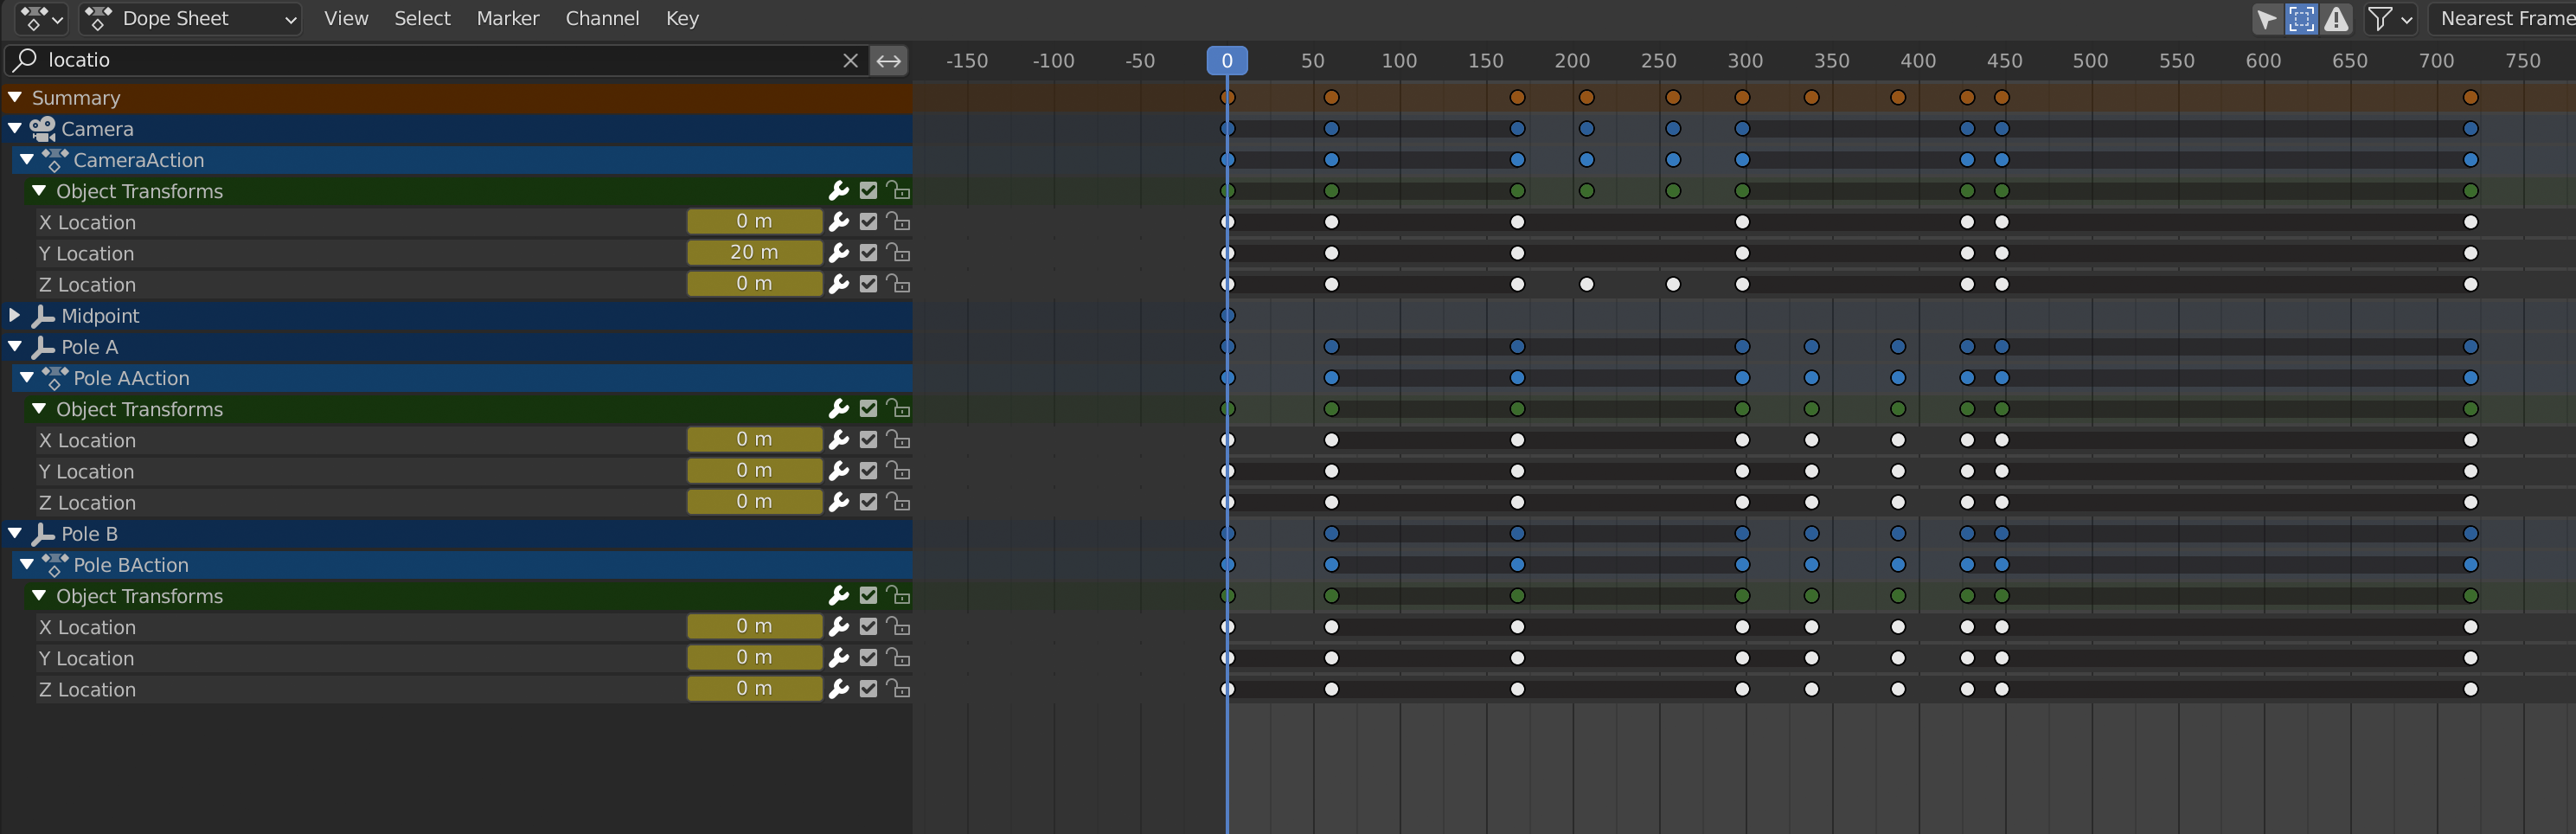This screenshot has width=2576, height=834.
Task: Click the Midpoint empty object icon
Action: tap(43, 316)
